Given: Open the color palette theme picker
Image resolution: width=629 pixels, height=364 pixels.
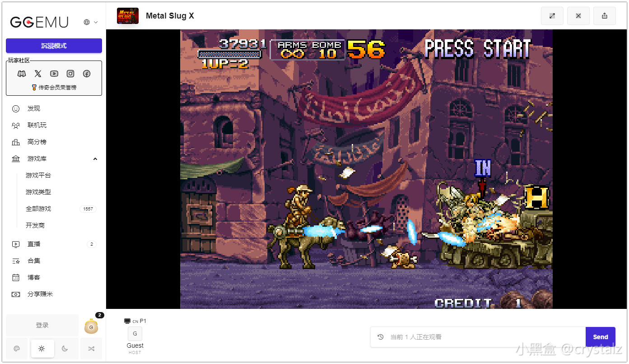Looking at the screenshot, I should tap(17, 349).
